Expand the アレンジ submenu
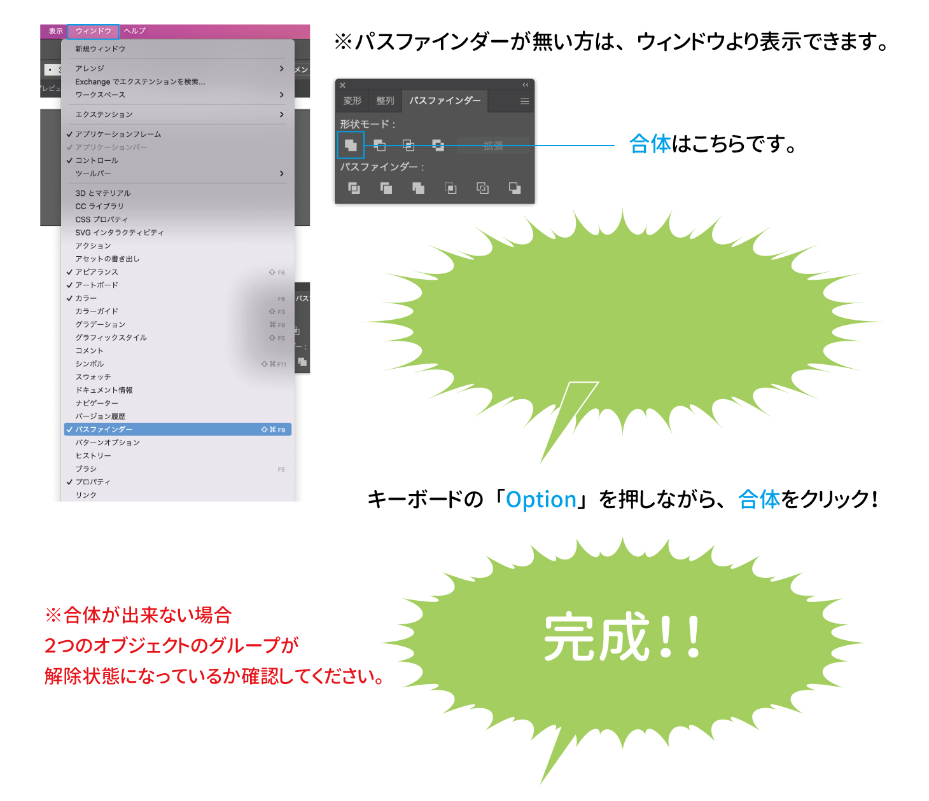Image resolution: width=929 pixels, height=801 pixels. click(x=178, y=69)
